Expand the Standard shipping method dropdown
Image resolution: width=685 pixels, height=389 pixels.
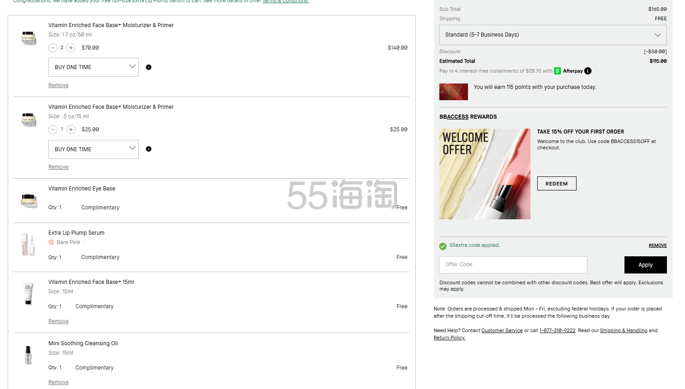[553, 35]
